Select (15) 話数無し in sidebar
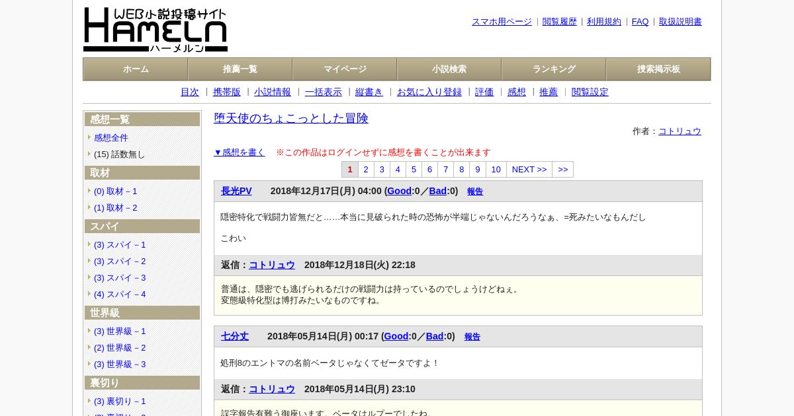This screenshot has height=416, width=794. [x=119, y=155]
